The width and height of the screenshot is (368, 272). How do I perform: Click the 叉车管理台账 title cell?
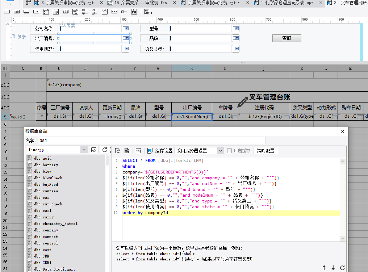coord(270,97)
